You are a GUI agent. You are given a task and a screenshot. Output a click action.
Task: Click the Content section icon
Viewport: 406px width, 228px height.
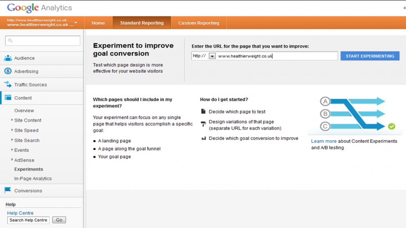pyautogui.click(x=8, y=98)
